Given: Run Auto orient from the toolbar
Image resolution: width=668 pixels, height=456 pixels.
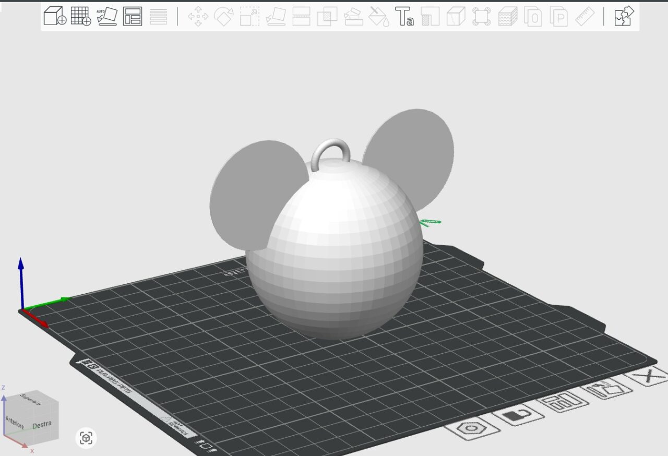Looking at the screenshot, I should tap(106, 16).
